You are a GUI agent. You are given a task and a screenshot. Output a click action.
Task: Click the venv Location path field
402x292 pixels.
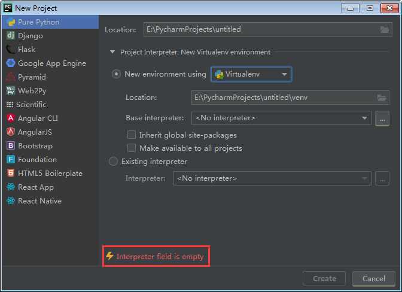(290, 98)
